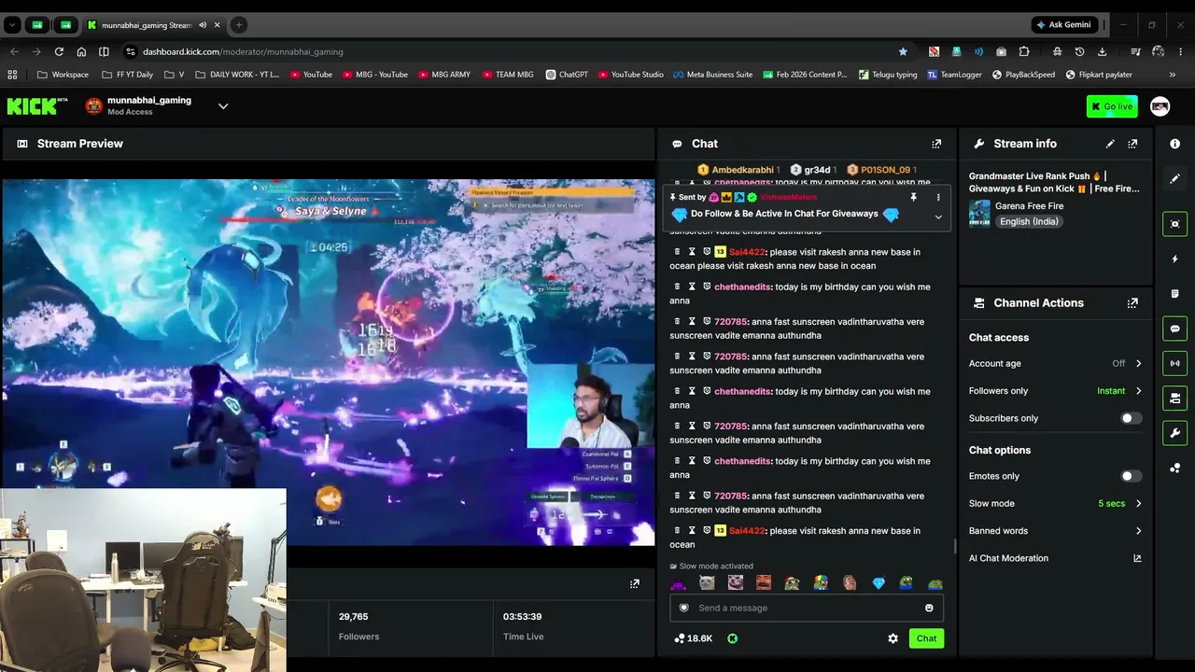Open the Kick logo home
Screen dimensions: 1195x672
pyautogui.click(x=37, y=106)
